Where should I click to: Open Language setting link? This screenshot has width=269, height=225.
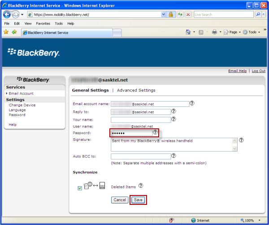click(x=17, y=110)
